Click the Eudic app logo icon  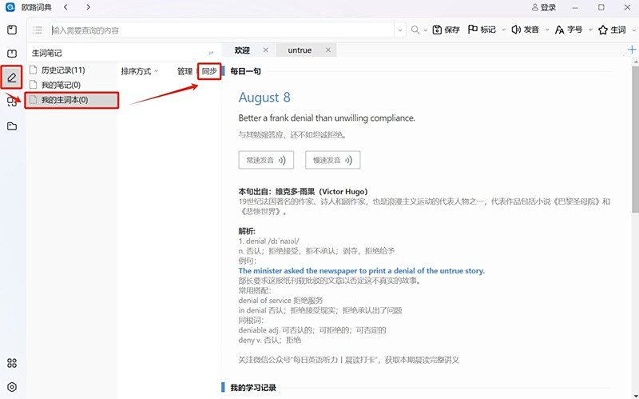click(x=10, y=7)
